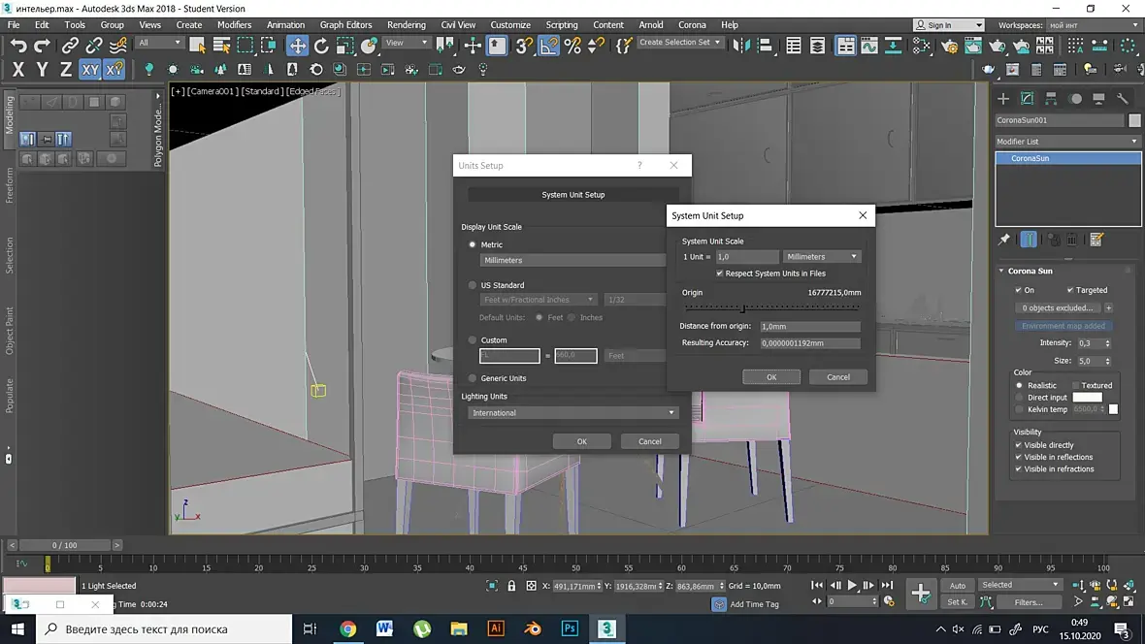Image resolution: width=1145 pixels, height=644 pixels.
Task: Click Cancel in the Units Setup dialog
Action: pyautogui.click(x=649, y=441)
